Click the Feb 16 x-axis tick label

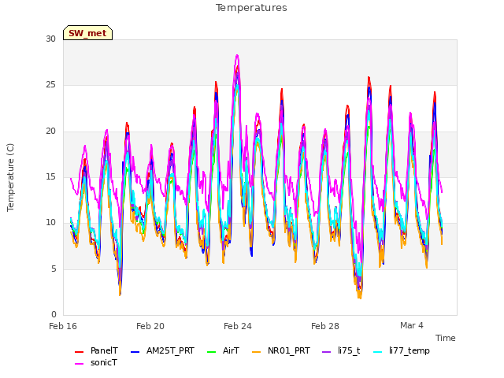pos(63,326)
